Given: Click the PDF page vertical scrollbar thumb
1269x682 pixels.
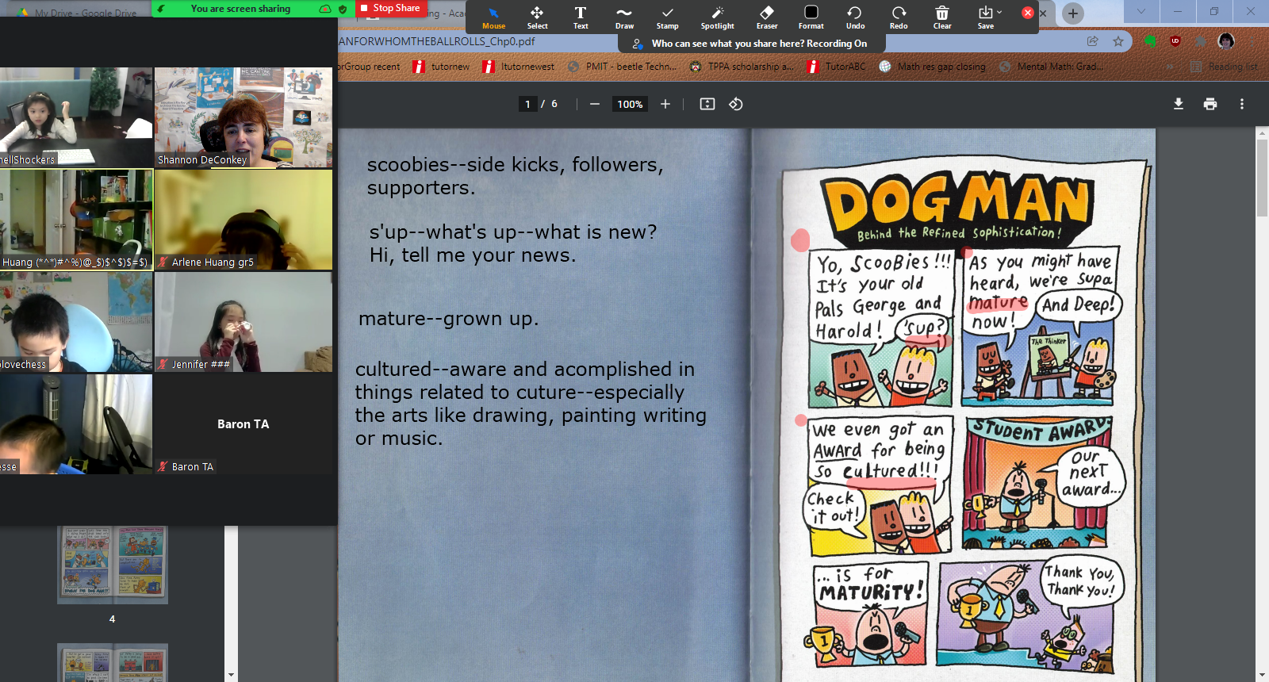Looking at the screenshot, I should [x=1262, y=178].
